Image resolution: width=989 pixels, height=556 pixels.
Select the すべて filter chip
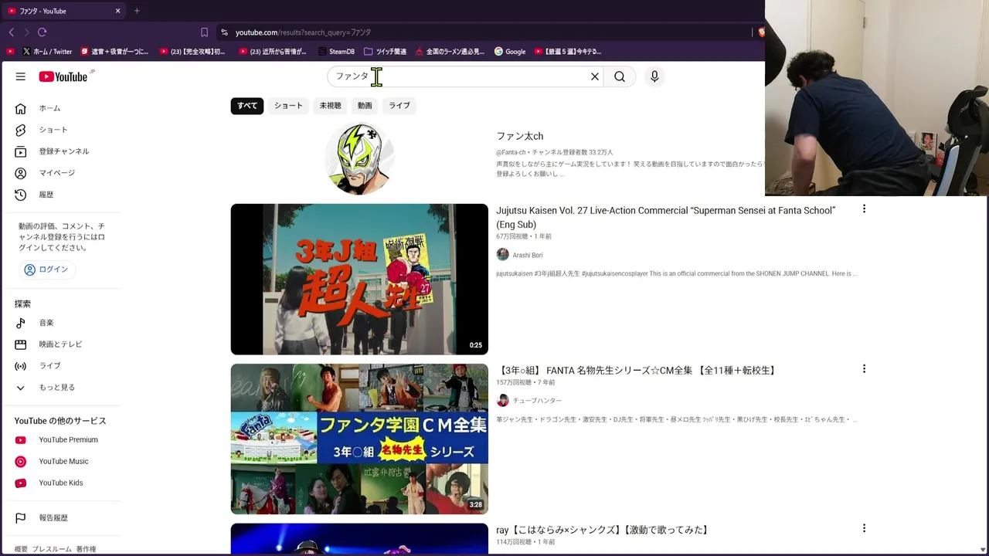[247, 106]
